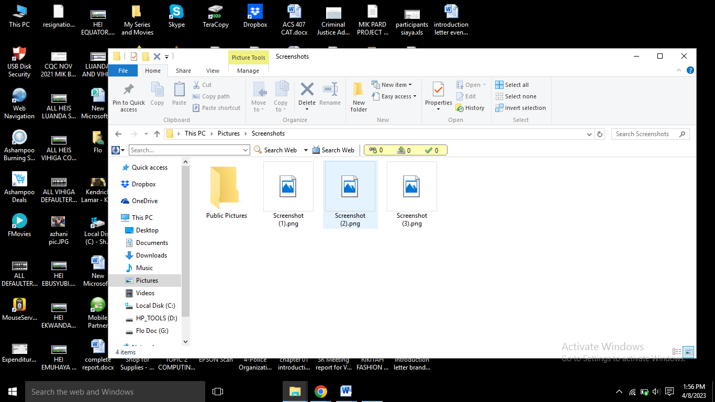
Task: Open the Windows Start menu
Action: point(13,392)
